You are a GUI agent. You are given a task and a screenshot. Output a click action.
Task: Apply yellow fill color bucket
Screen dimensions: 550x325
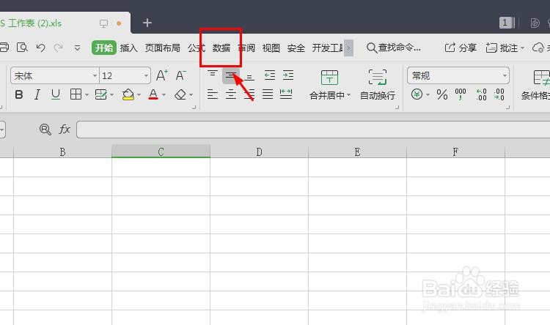(128, 94)
